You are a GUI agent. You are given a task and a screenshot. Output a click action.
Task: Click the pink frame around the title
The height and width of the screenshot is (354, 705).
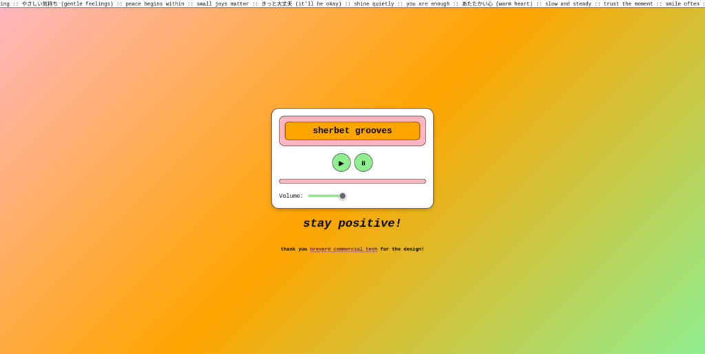[352, 119]
